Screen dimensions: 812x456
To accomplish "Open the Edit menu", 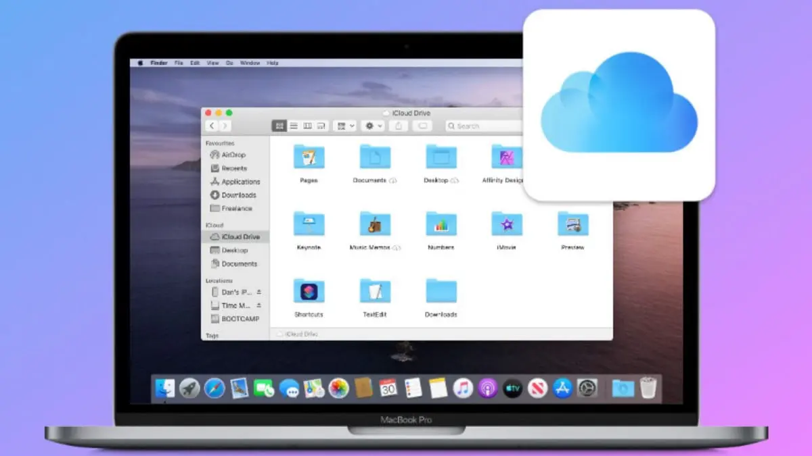I will click(195, 63).
